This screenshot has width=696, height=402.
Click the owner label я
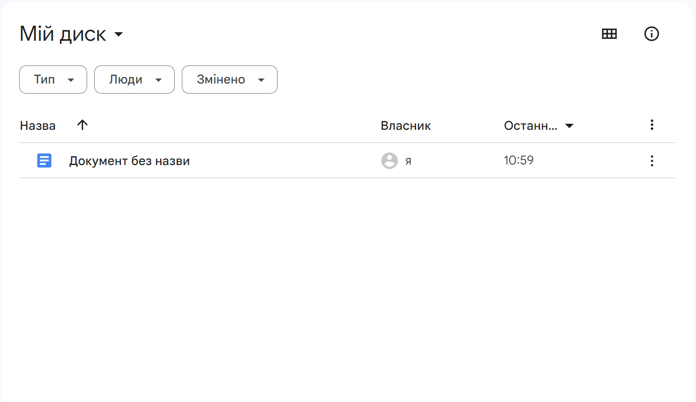click(x=408, y=162)
